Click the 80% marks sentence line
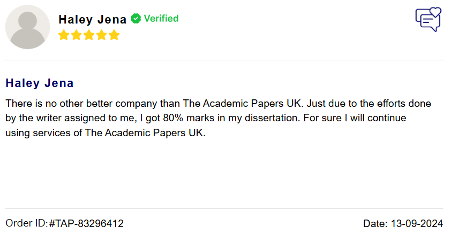Viewport: 451px width, 234px height. point(206,118)
